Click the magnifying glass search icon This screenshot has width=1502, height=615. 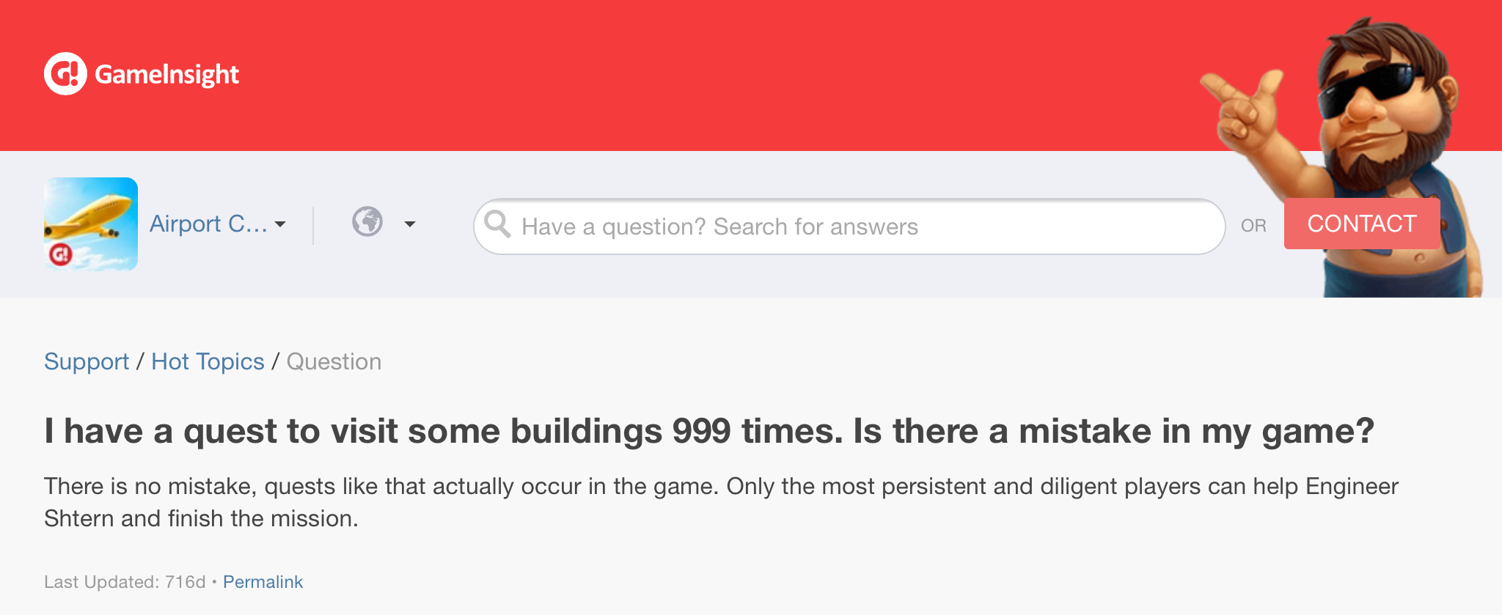coord(497,224)
